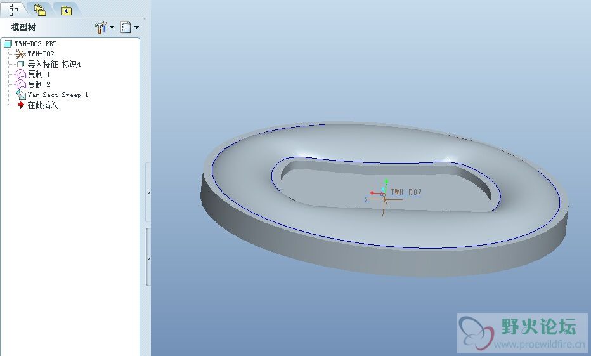The height and width of the screenshot is (356, 591).
Task: Open the Favorites navigator tab
Action: point(66,11)
